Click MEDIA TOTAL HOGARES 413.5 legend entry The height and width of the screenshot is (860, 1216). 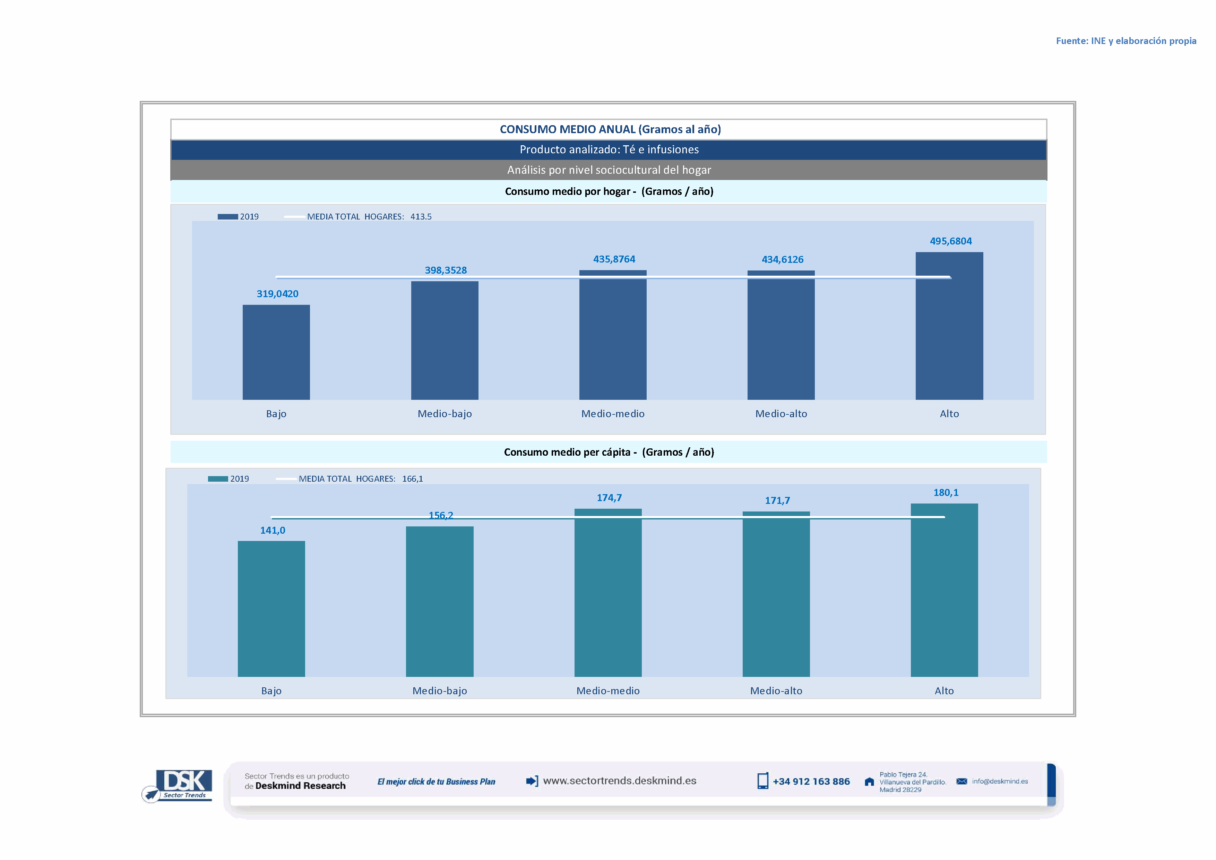(x=369, y=217)
